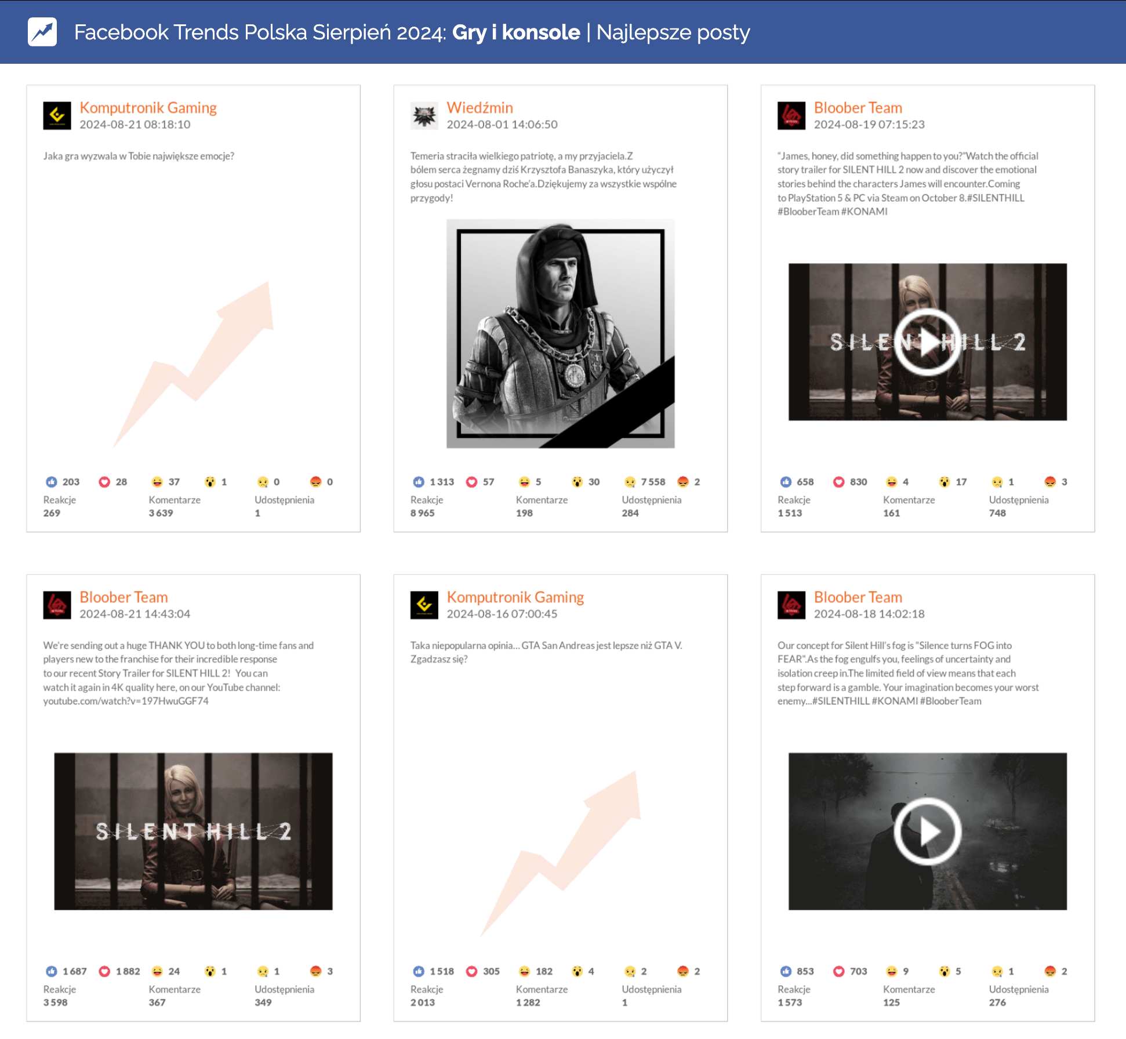
Task: Click the wow icon showing 30
Action: pyautogui.click(x=577, y=482)
